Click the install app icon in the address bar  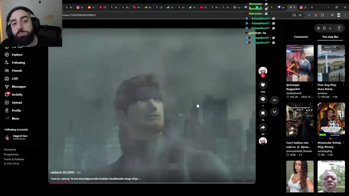click(x=294, y=15)
